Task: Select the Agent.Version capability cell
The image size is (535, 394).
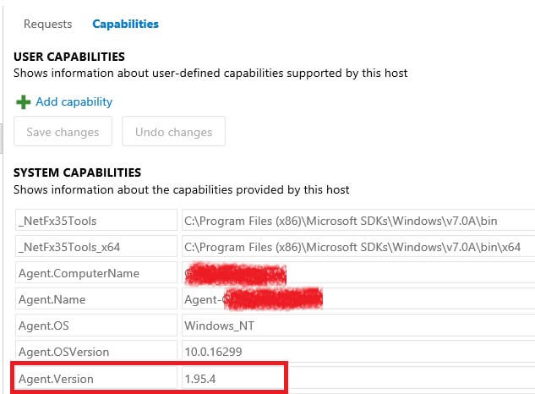Action: pyautogui.click(x=96, y=378)
